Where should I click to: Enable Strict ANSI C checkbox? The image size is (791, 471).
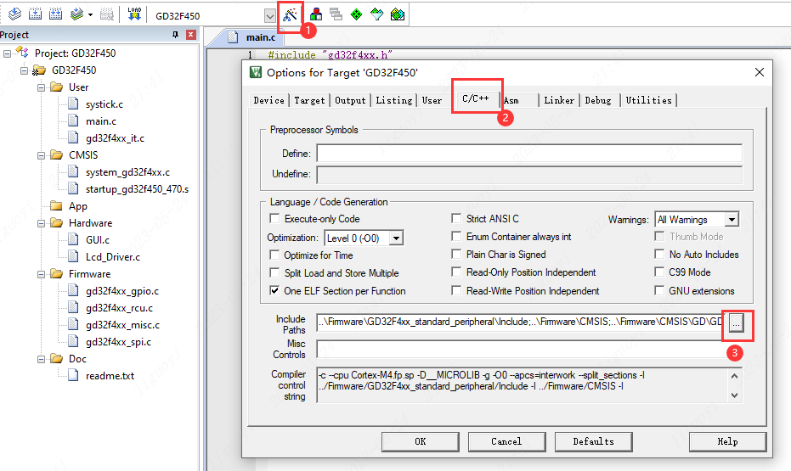point(456,218)
